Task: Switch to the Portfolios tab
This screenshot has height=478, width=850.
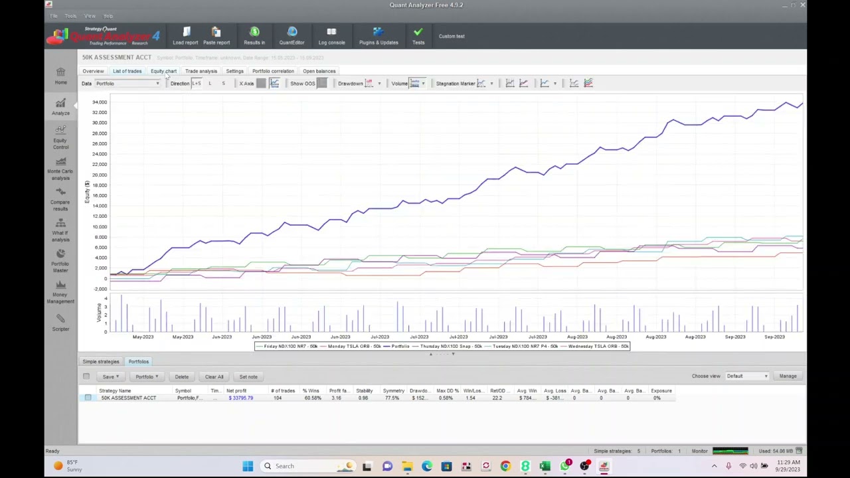Action: (x=139, y=362)
